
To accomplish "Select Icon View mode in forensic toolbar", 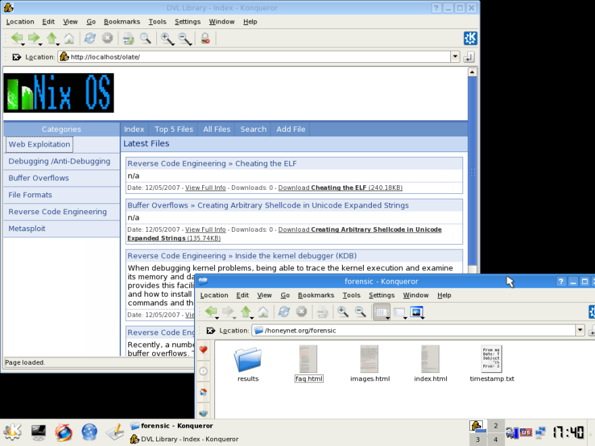I will click(382, 312).
